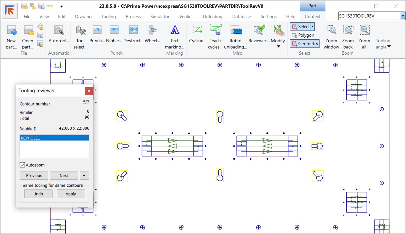
Task: Toggle Geometry selection mode
Action: point(305,44)
